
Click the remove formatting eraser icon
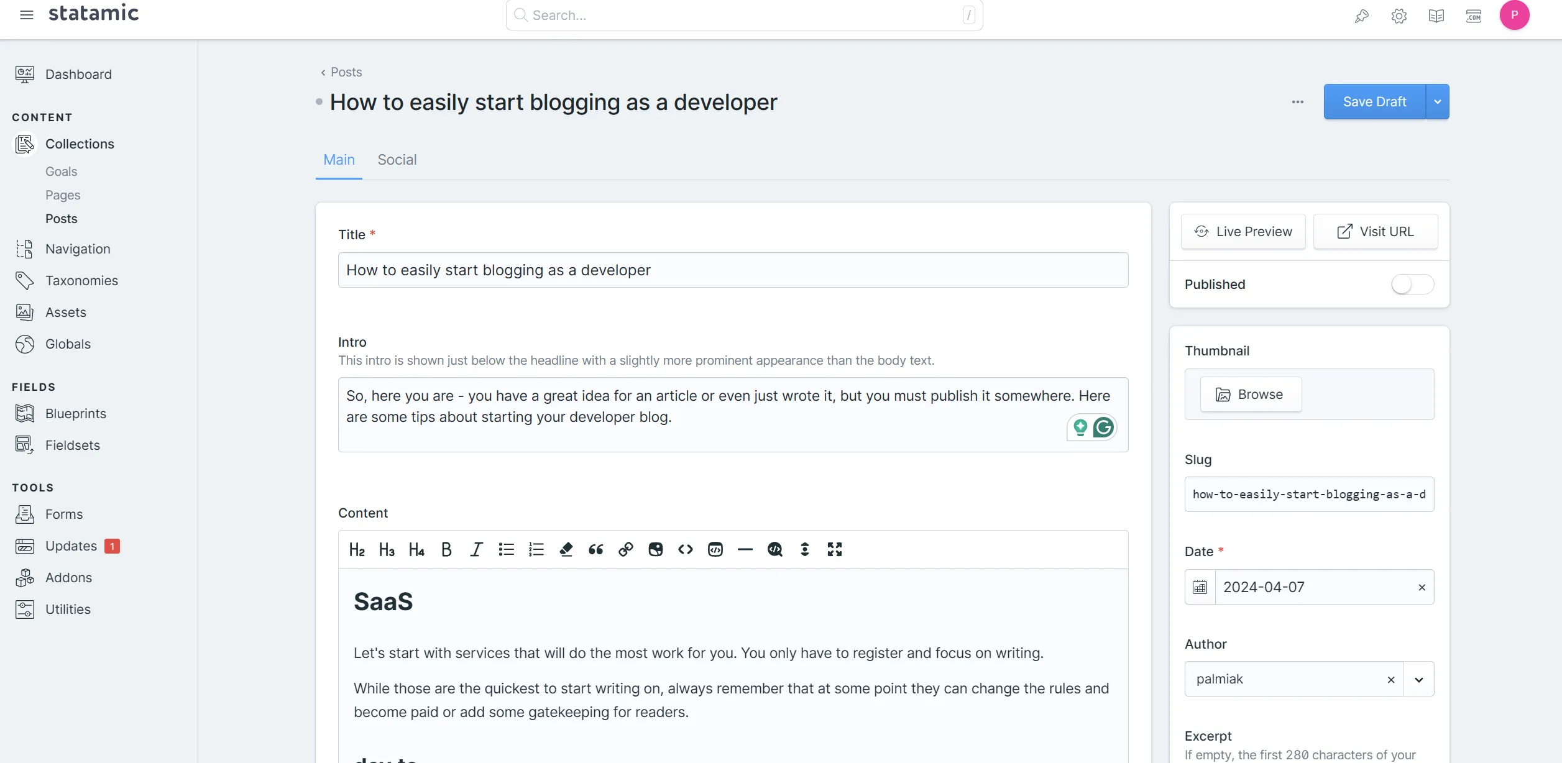[x=566, y=549]
